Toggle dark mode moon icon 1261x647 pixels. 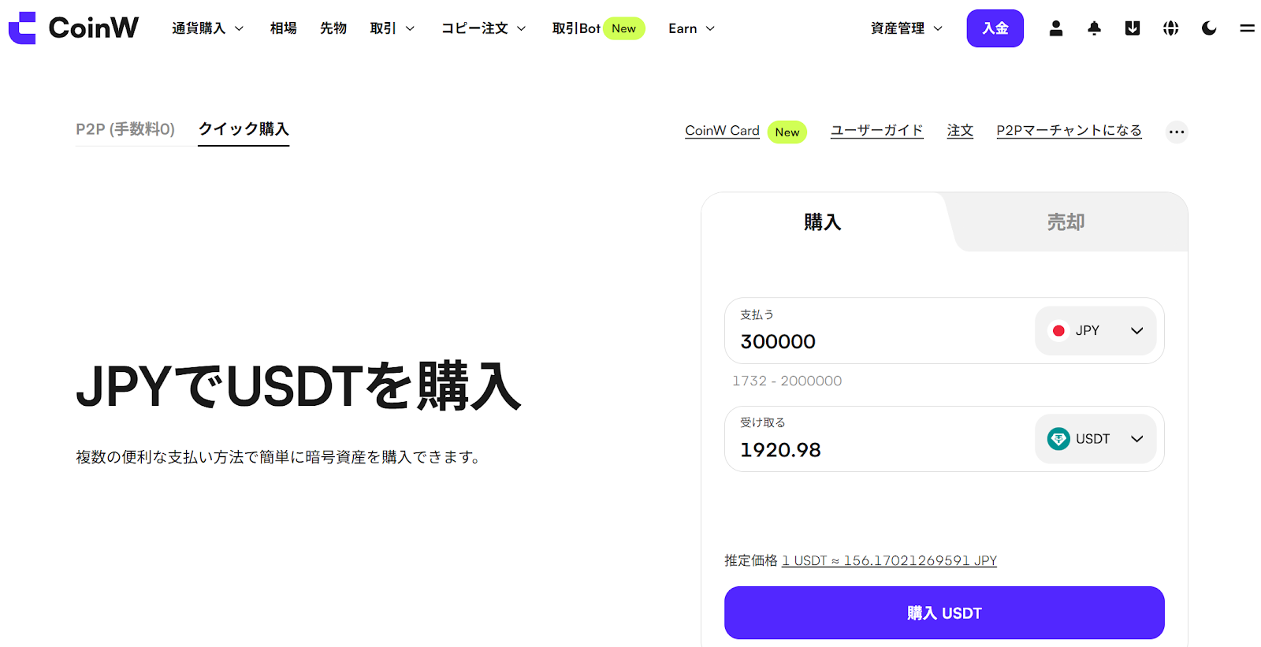(x=1209, y=28)
